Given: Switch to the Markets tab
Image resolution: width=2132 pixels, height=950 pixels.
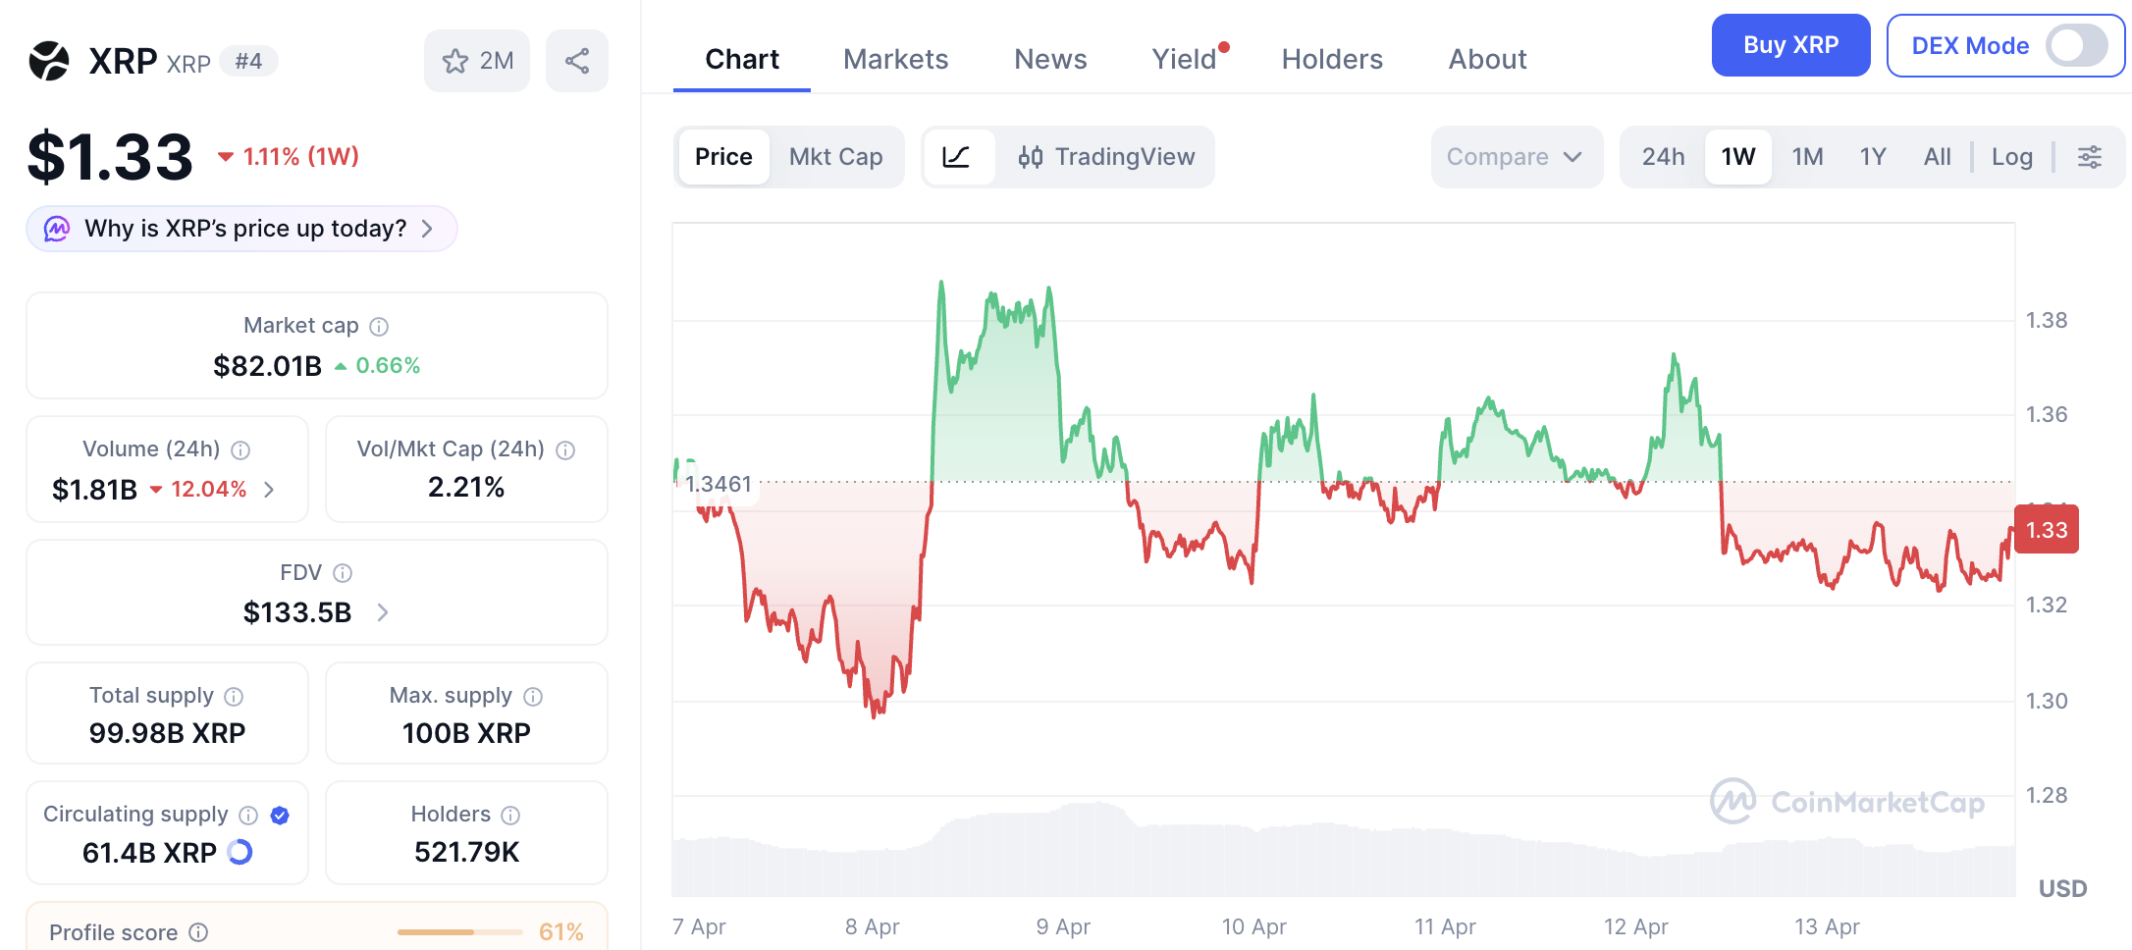Looking at the screenshot, I should click(895, 59).
